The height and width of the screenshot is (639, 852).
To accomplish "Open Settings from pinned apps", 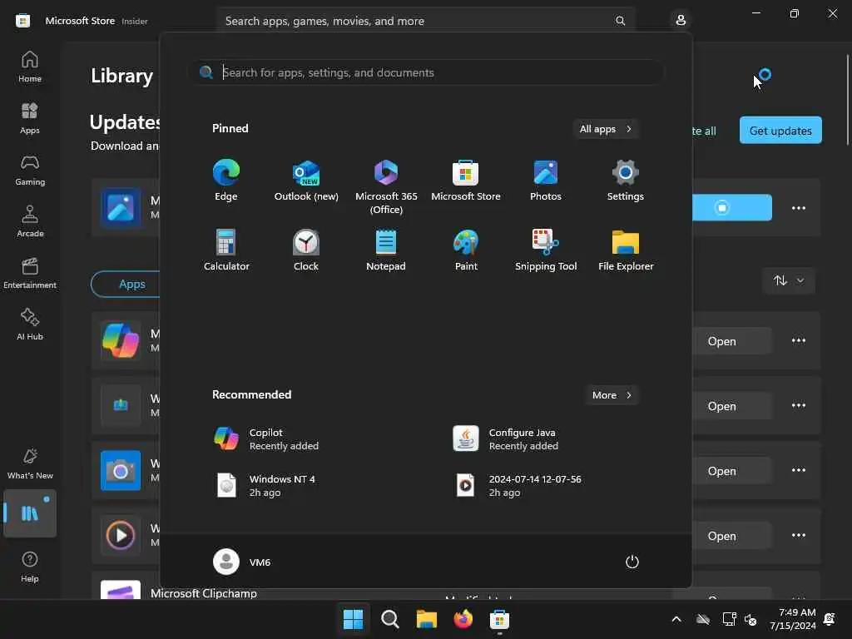I will tap(626, 181).
